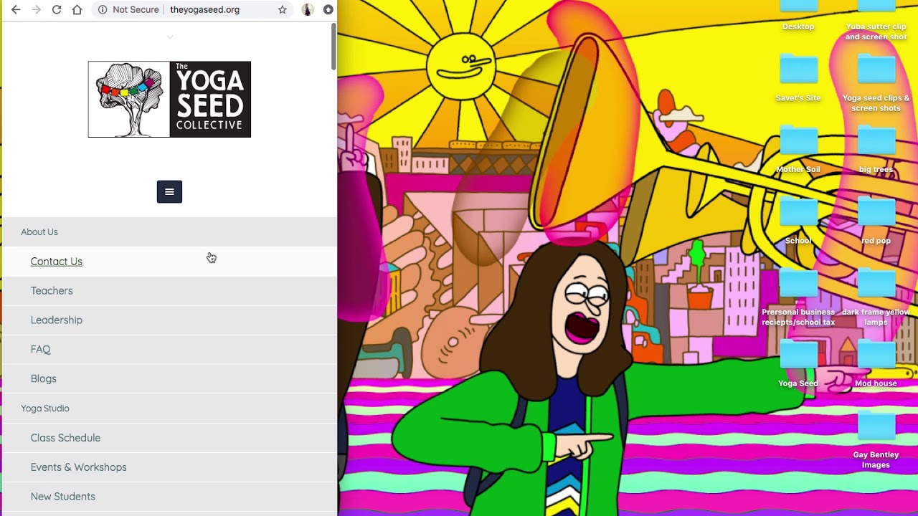Click the round extension icon beside the avatar
Screen dimensions: 918x516
coord(328,10)
